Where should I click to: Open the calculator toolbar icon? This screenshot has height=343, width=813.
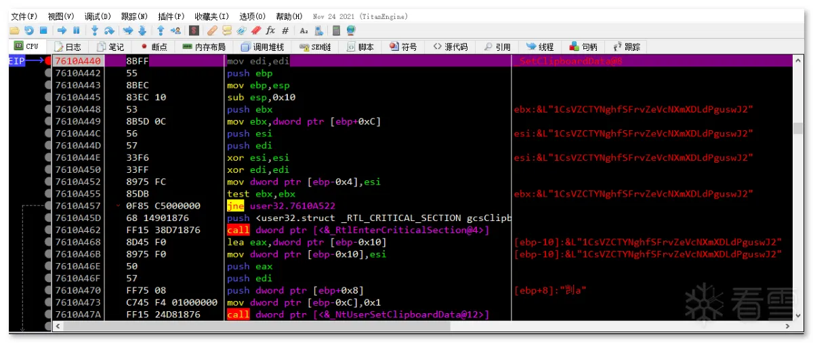[x=336, y=31]
